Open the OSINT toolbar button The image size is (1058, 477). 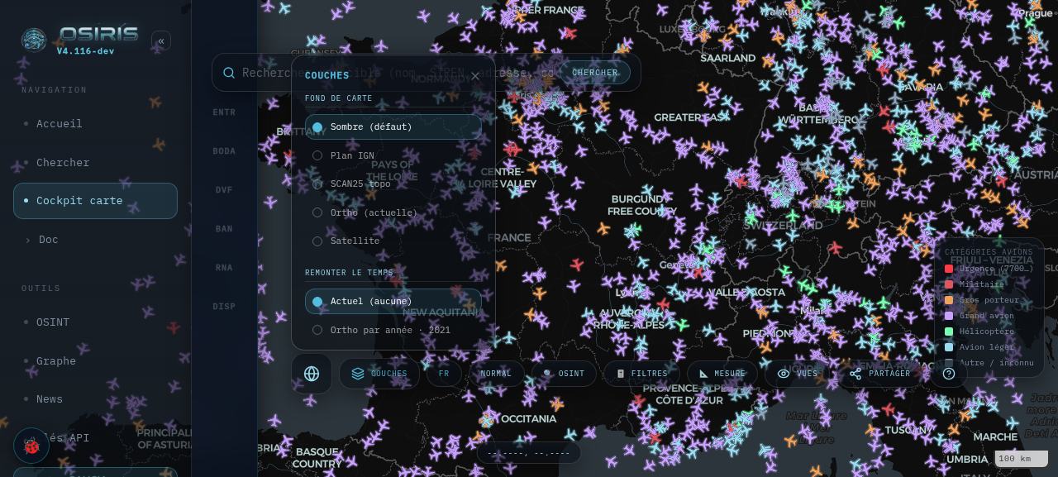(x=563, y=374)
